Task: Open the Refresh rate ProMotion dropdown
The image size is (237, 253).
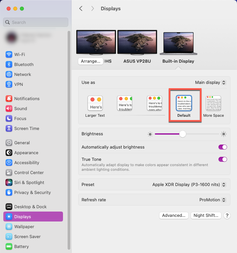Action: tap(213, 200)
